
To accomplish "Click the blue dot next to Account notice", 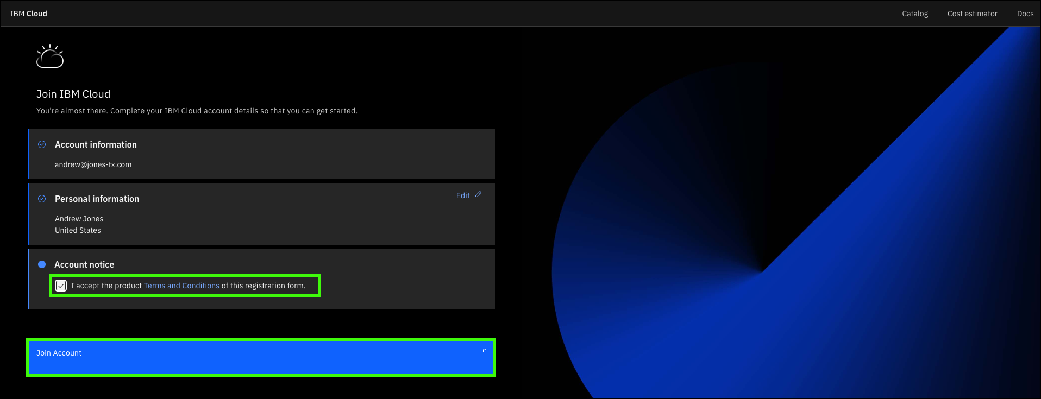I will tap(42, 264).
